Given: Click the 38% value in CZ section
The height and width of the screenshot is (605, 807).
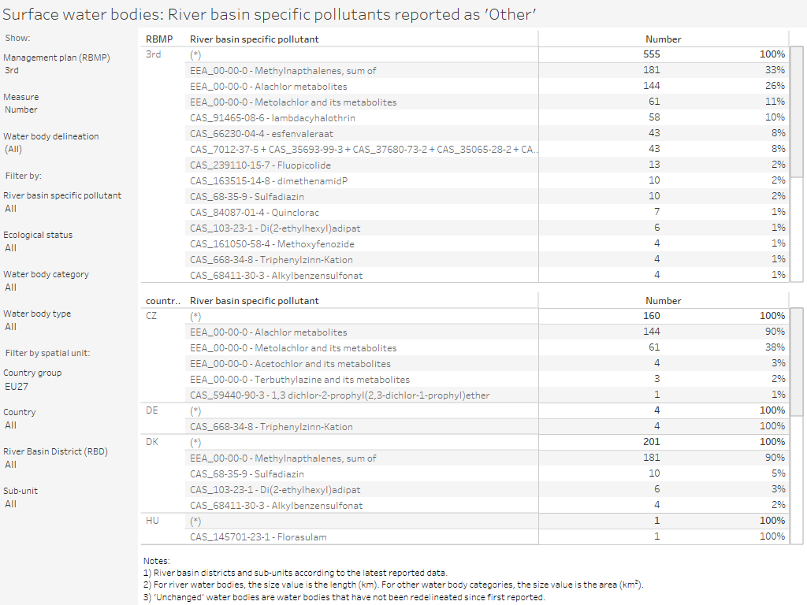Looking at the screenshot, I should coord(775,347).
